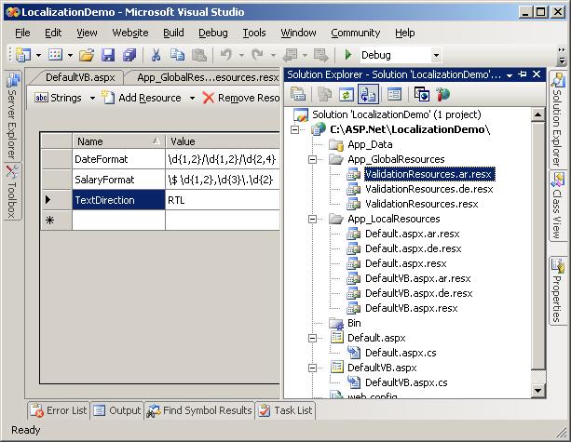Open the Debug menu
Viewport: 571px width, 442px height.
213,33
